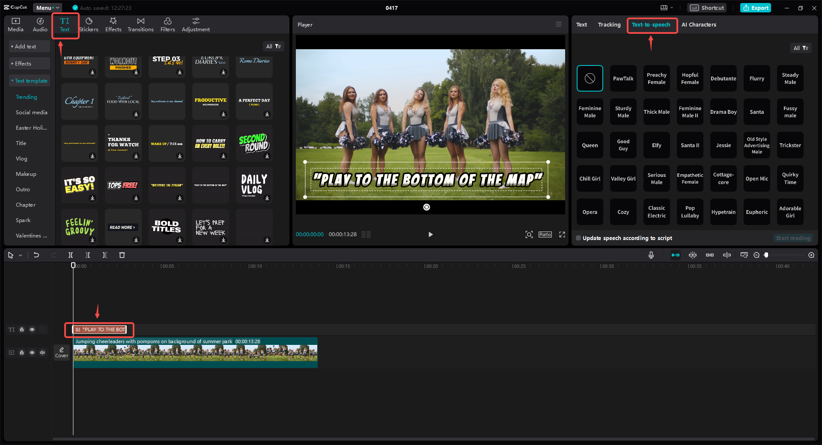This screenshot has width=822, height=445.
Task: Click the undo arrow in timeline toolbar
Action: click(36, 255)
